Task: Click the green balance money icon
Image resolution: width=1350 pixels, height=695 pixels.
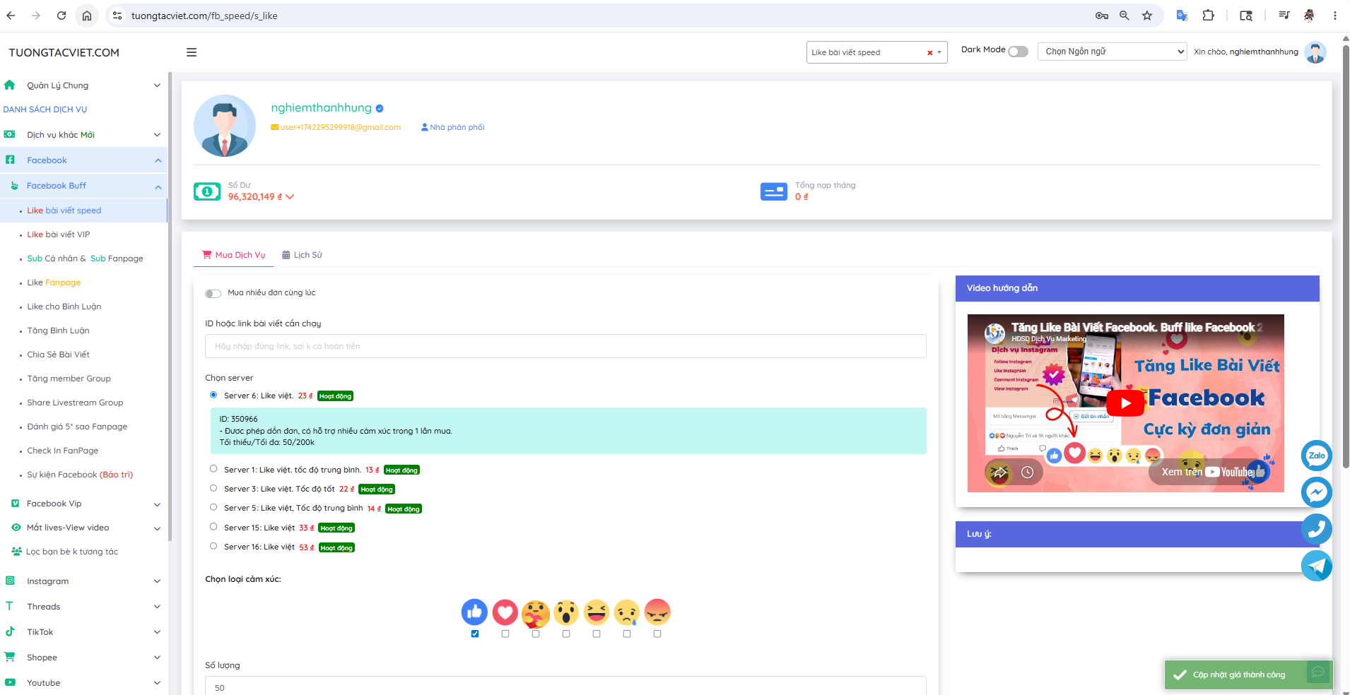Action: coord(207,191)
